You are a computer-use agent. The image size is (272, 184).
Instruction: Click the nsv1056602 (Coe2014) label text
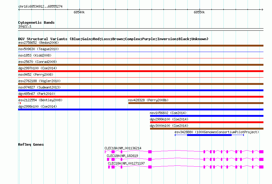point(168,113)
